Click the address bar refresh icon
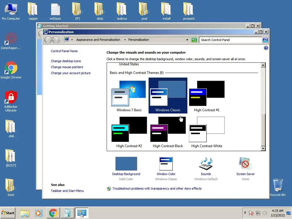This screenshot has width=292, height=219. pyautogui.click(x=194, y=40)
